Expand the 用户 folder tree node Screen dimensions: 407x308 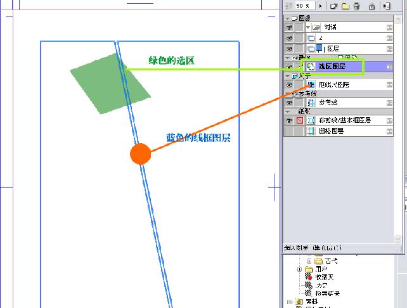point(299,269)
